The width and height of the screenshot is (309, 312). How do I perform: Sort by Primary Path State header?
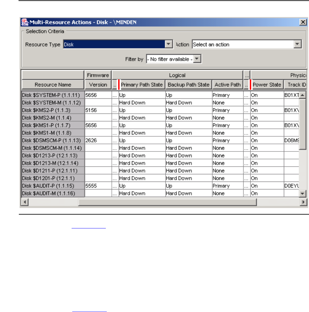[142, 85]
